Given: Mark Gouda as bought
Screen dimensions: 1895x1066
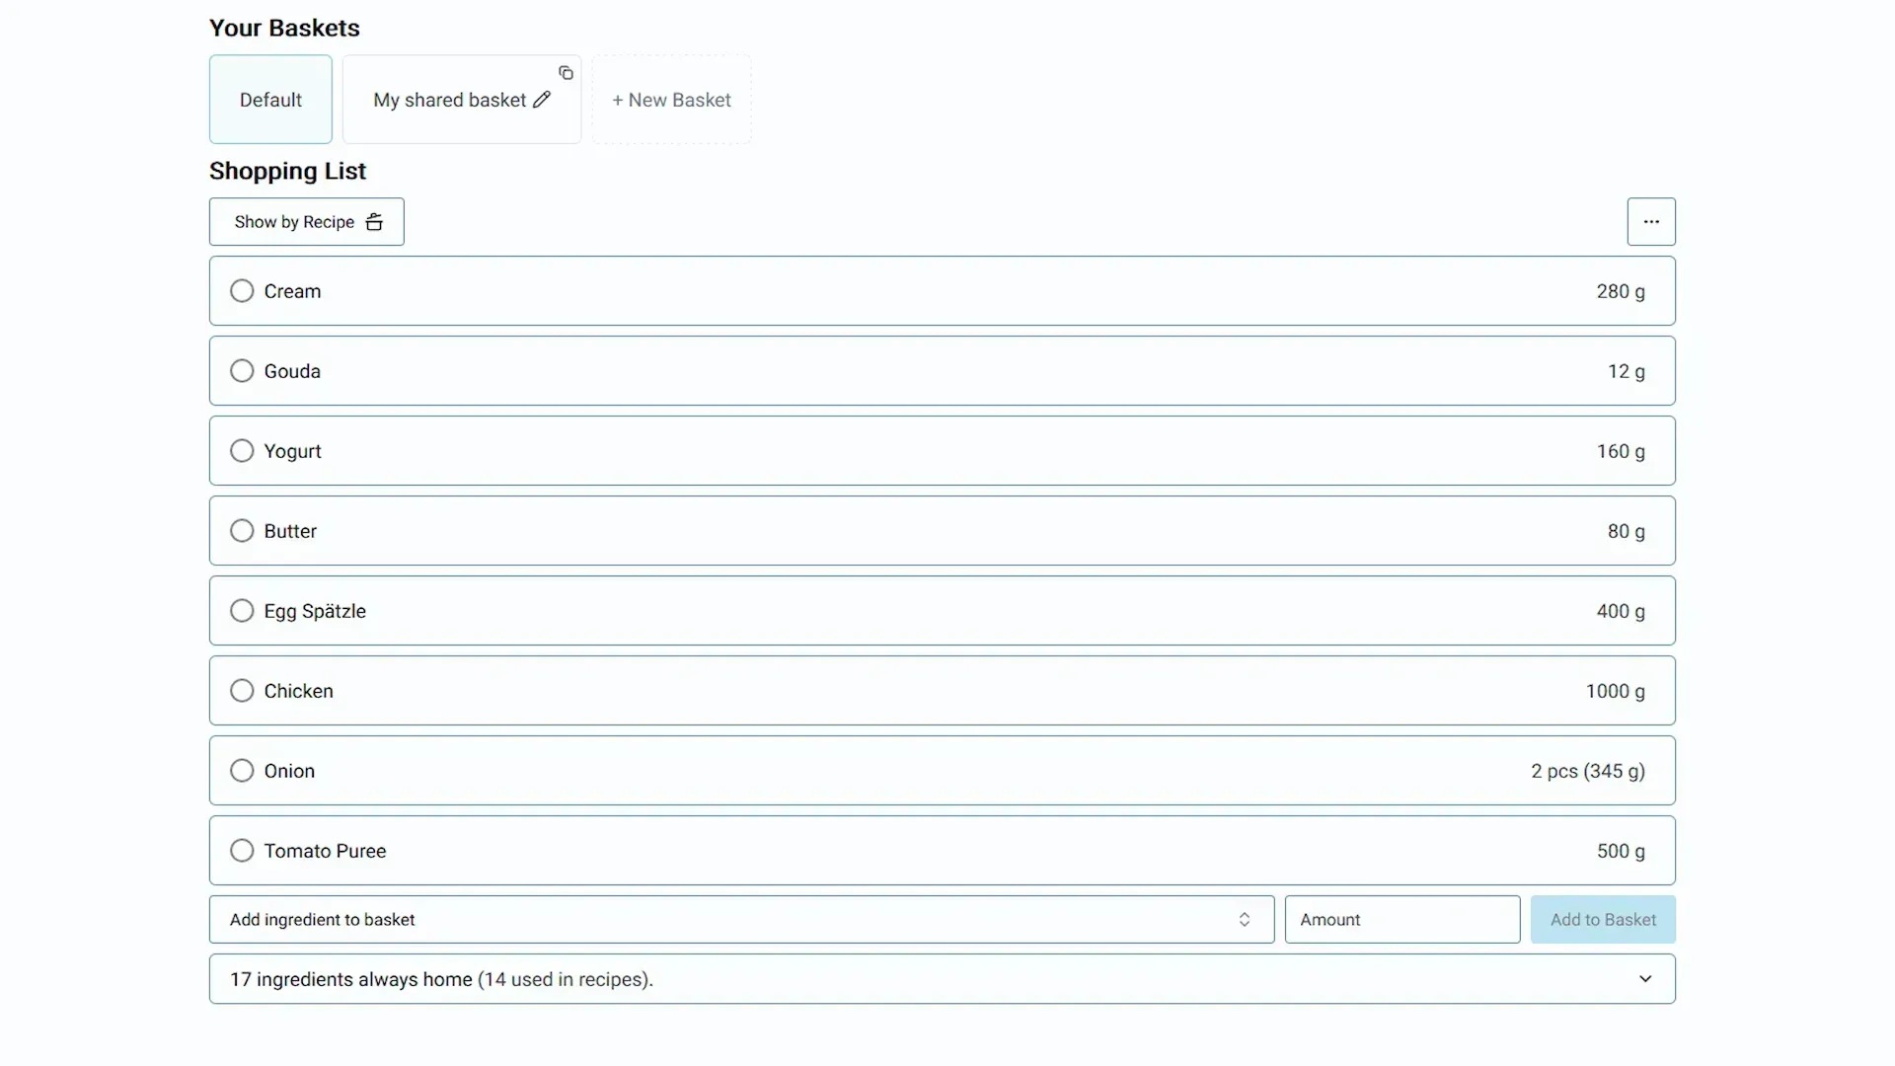Looking at the screenshot, I should tap(242, 371).
